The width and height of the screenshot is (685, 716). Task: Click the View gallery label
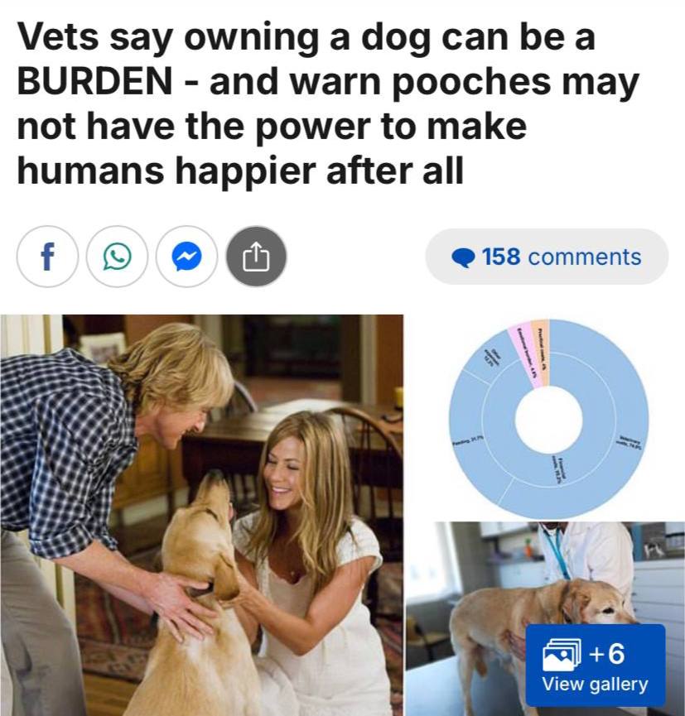tap(595, 684)
